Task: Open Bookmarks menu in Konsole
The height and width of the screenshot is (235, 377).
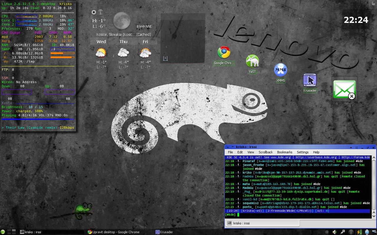Action: coord(285,152)
